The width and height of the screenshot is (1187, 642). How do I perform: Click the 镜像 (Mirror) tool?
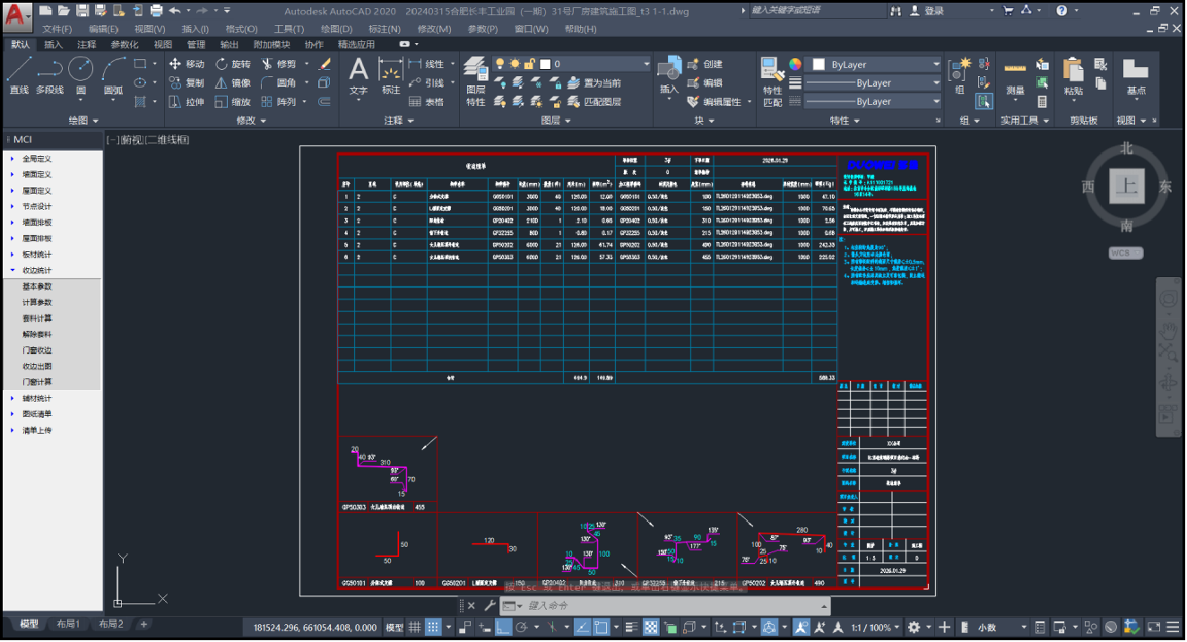point(233,83)
